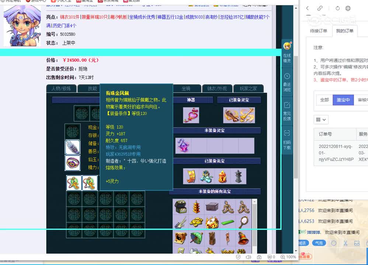The height and width of the screenshot is (265, 368).
Task: Expand the grid view dropdown in order panel
Action: coord(321,120)
